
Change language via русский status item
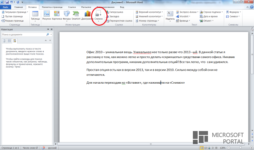(52, 148)
